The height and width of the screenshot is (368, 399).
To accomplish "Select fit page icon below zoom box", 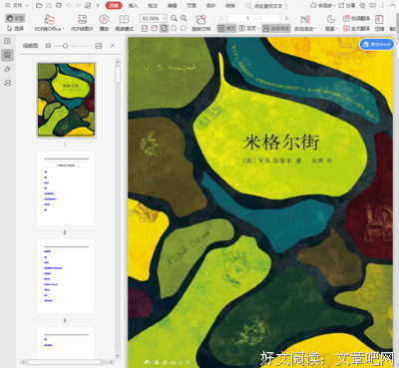I will [155, 29].
